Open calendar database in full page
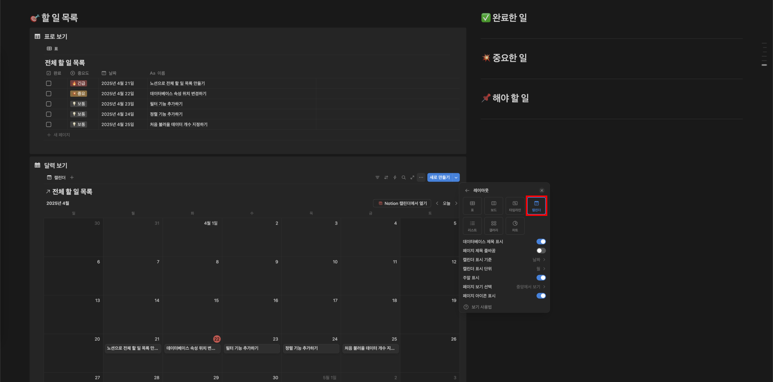 412,177
